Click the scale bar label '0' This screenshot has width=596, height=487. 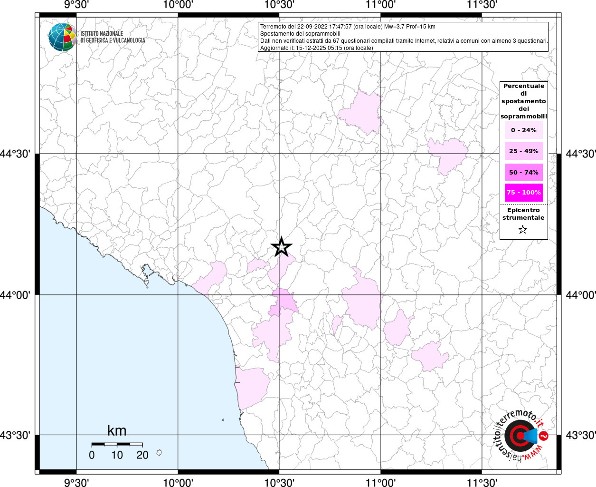coord(92,455)
